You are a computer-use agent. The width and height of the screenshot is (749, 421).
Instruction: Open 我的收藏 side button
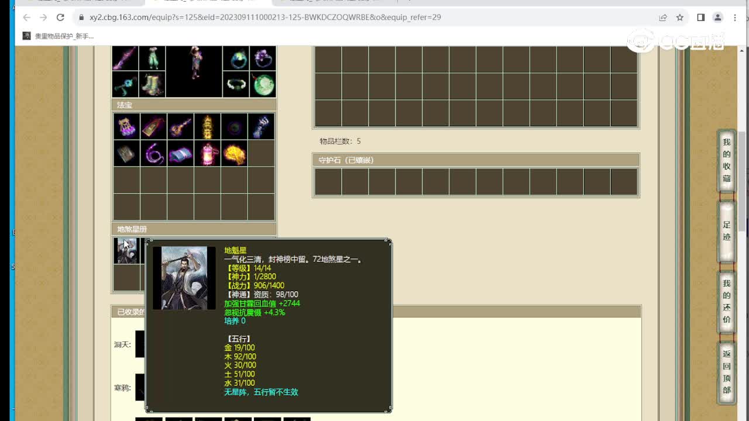click(726, 160)
